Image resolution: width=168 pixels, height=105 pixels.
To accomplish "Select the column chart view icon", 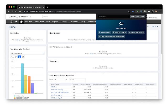I will click(19, 57).
